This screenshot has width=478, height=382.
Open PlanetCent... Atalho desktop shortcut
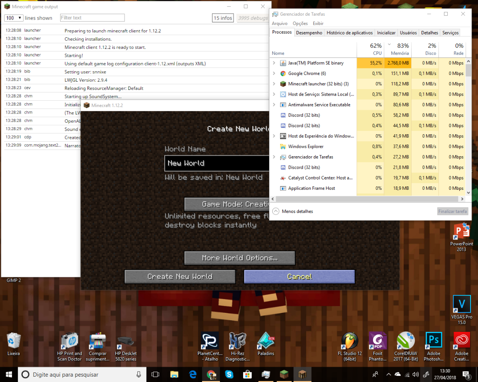210,347
